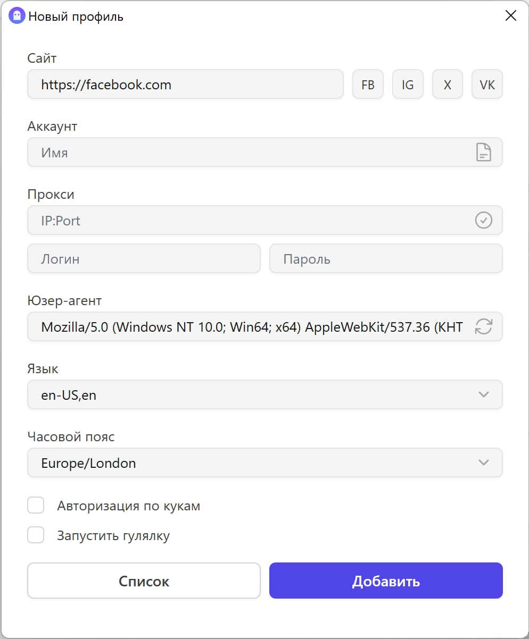Choose the VK site shortcut
529x639 pixels.
[x=487, y=85]
